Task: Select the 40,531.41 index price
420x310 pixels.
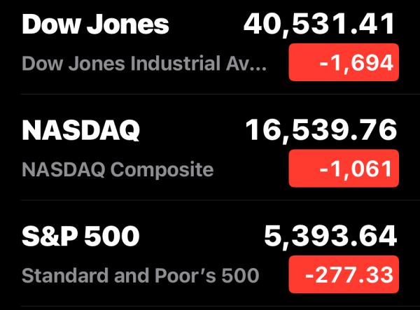Action: pyautogui.click(x=320, y=24)
